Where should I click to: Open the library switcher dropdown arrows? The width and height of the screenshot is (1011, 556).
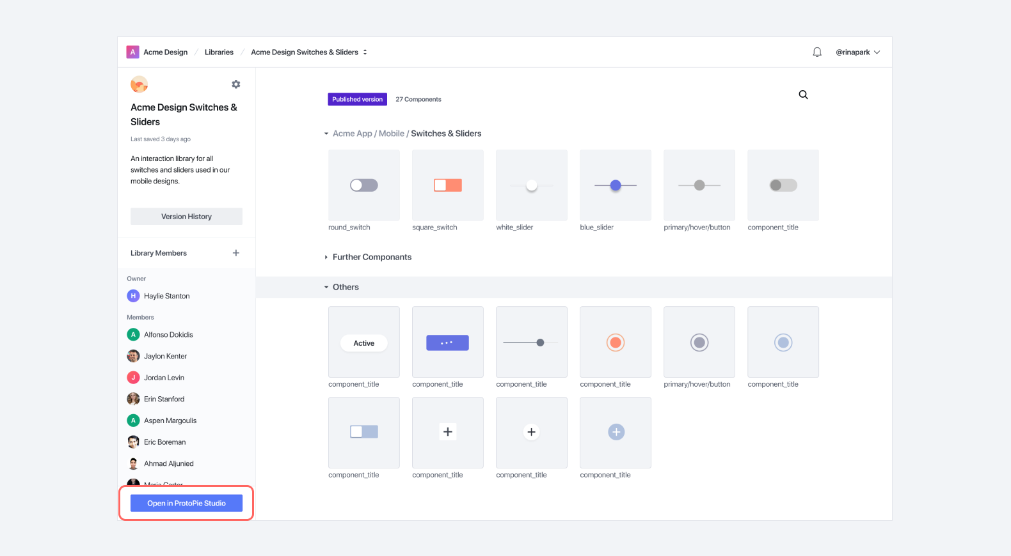(x=365, y=52)
